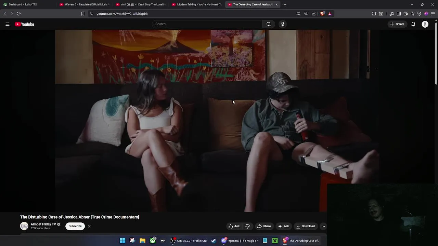The width and height of the screenshot is (438, 246).
Task: Open the browser main hamburger menu
Action: pos(433,14)
